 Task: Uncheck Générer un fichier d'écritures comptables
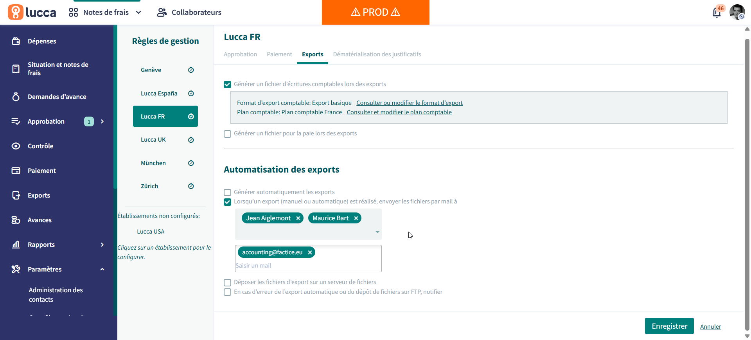tap(227, 85)
